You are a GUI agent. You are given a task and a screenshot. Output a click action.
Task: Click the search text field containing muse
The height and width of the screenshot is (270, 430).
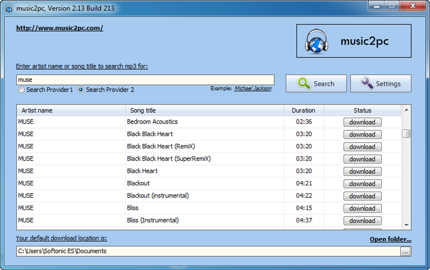pos(145,79)
